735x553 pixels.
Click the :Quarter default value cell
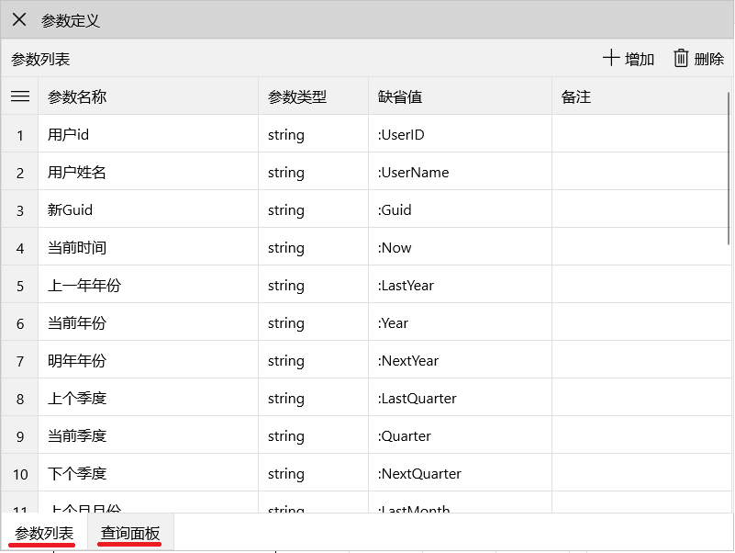point(460,435)
